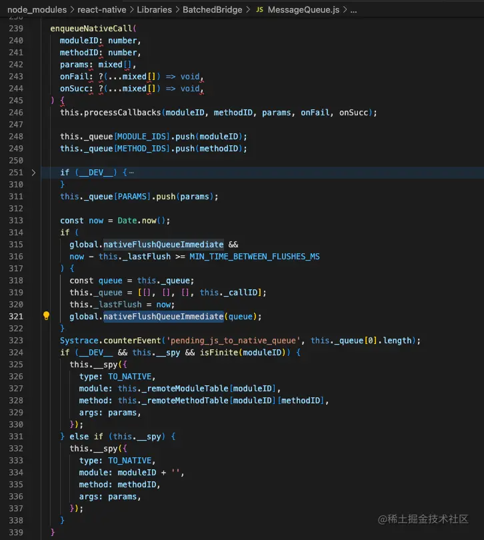Click onSucc parameter on line 244
This screenshot has width=484, height=540.
click(75, 89)
